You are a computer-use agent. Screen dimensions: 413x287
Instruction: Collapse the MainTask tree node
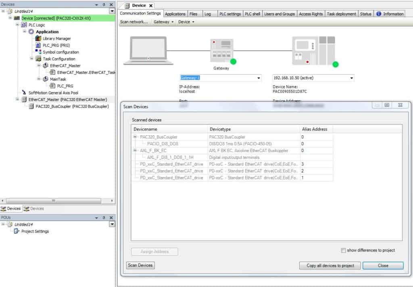pos(39,79)
